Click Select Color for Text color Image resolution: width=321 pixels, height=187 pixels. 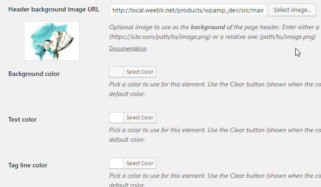140,118
